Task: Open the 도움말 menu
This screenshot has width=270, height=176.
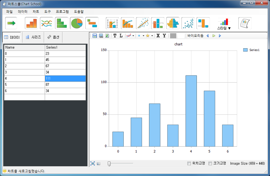Action: pos(79,11)
